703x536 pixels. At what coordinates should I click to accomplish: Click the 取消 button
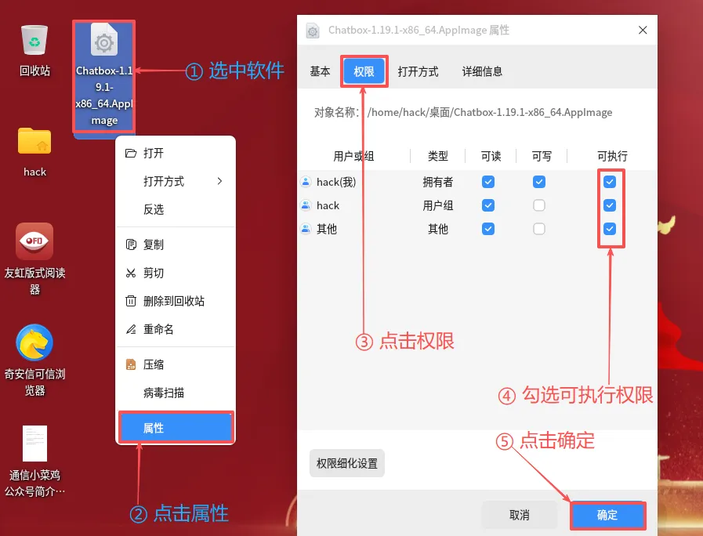pos(519,515)
